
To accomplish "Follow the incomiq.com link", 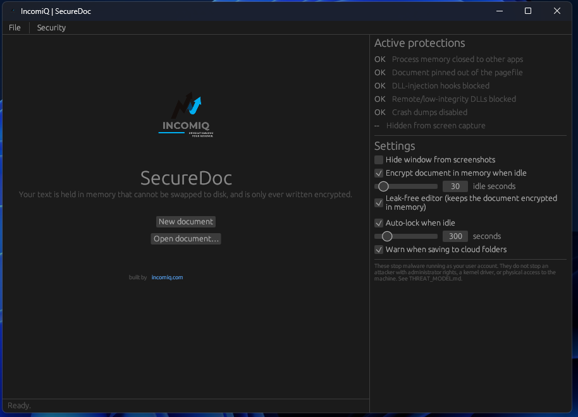I will [167, 277].
